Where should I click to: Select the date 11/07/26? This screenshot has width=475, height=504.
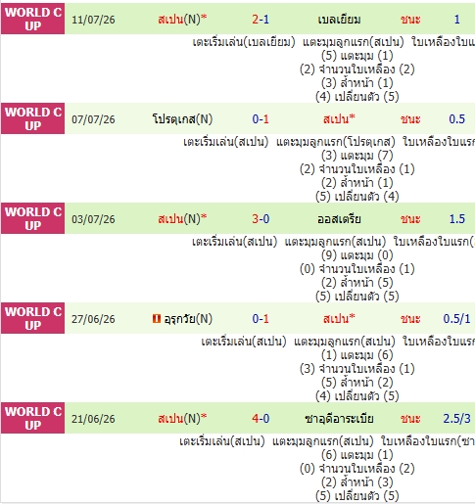coord(93,20)
